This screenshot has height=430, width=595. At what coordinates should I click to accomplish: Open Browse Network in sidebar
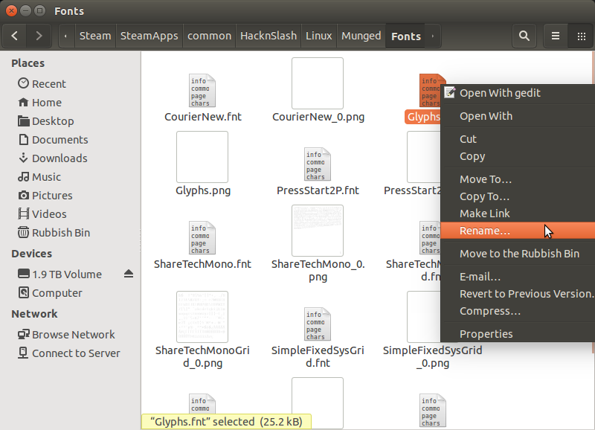[73, 334]
